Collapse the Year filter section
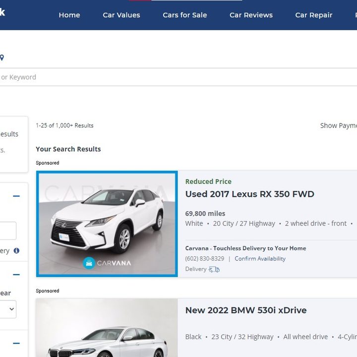Viewport: 357px width, 357px height. point(16,275)
